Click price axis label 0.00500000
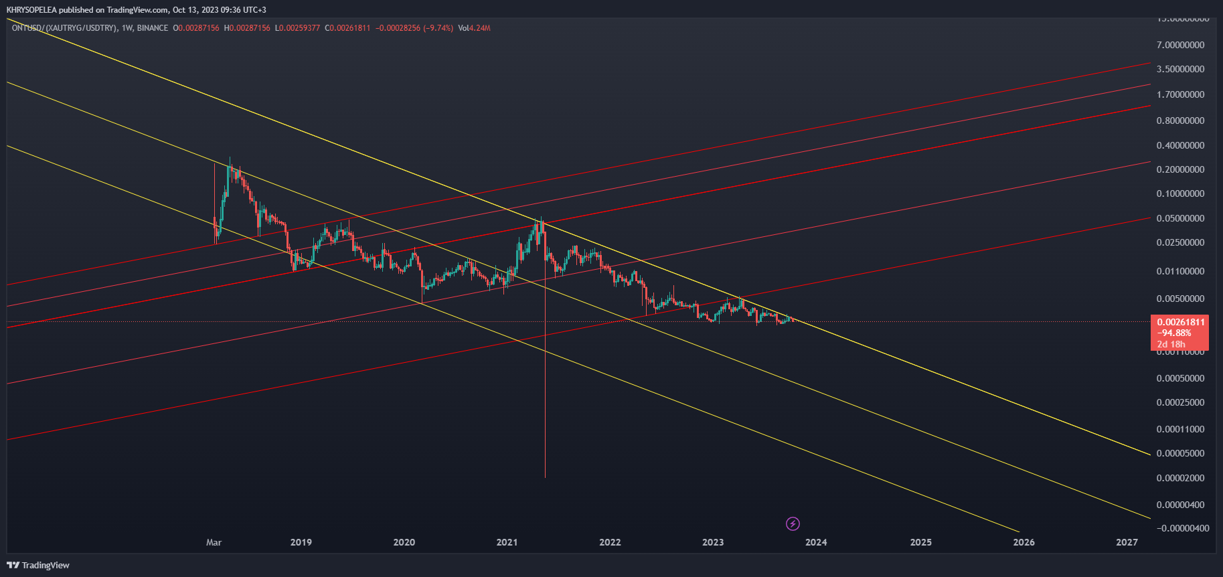The width and height of the screenshot is (1223, 577). click(1180, 299)
